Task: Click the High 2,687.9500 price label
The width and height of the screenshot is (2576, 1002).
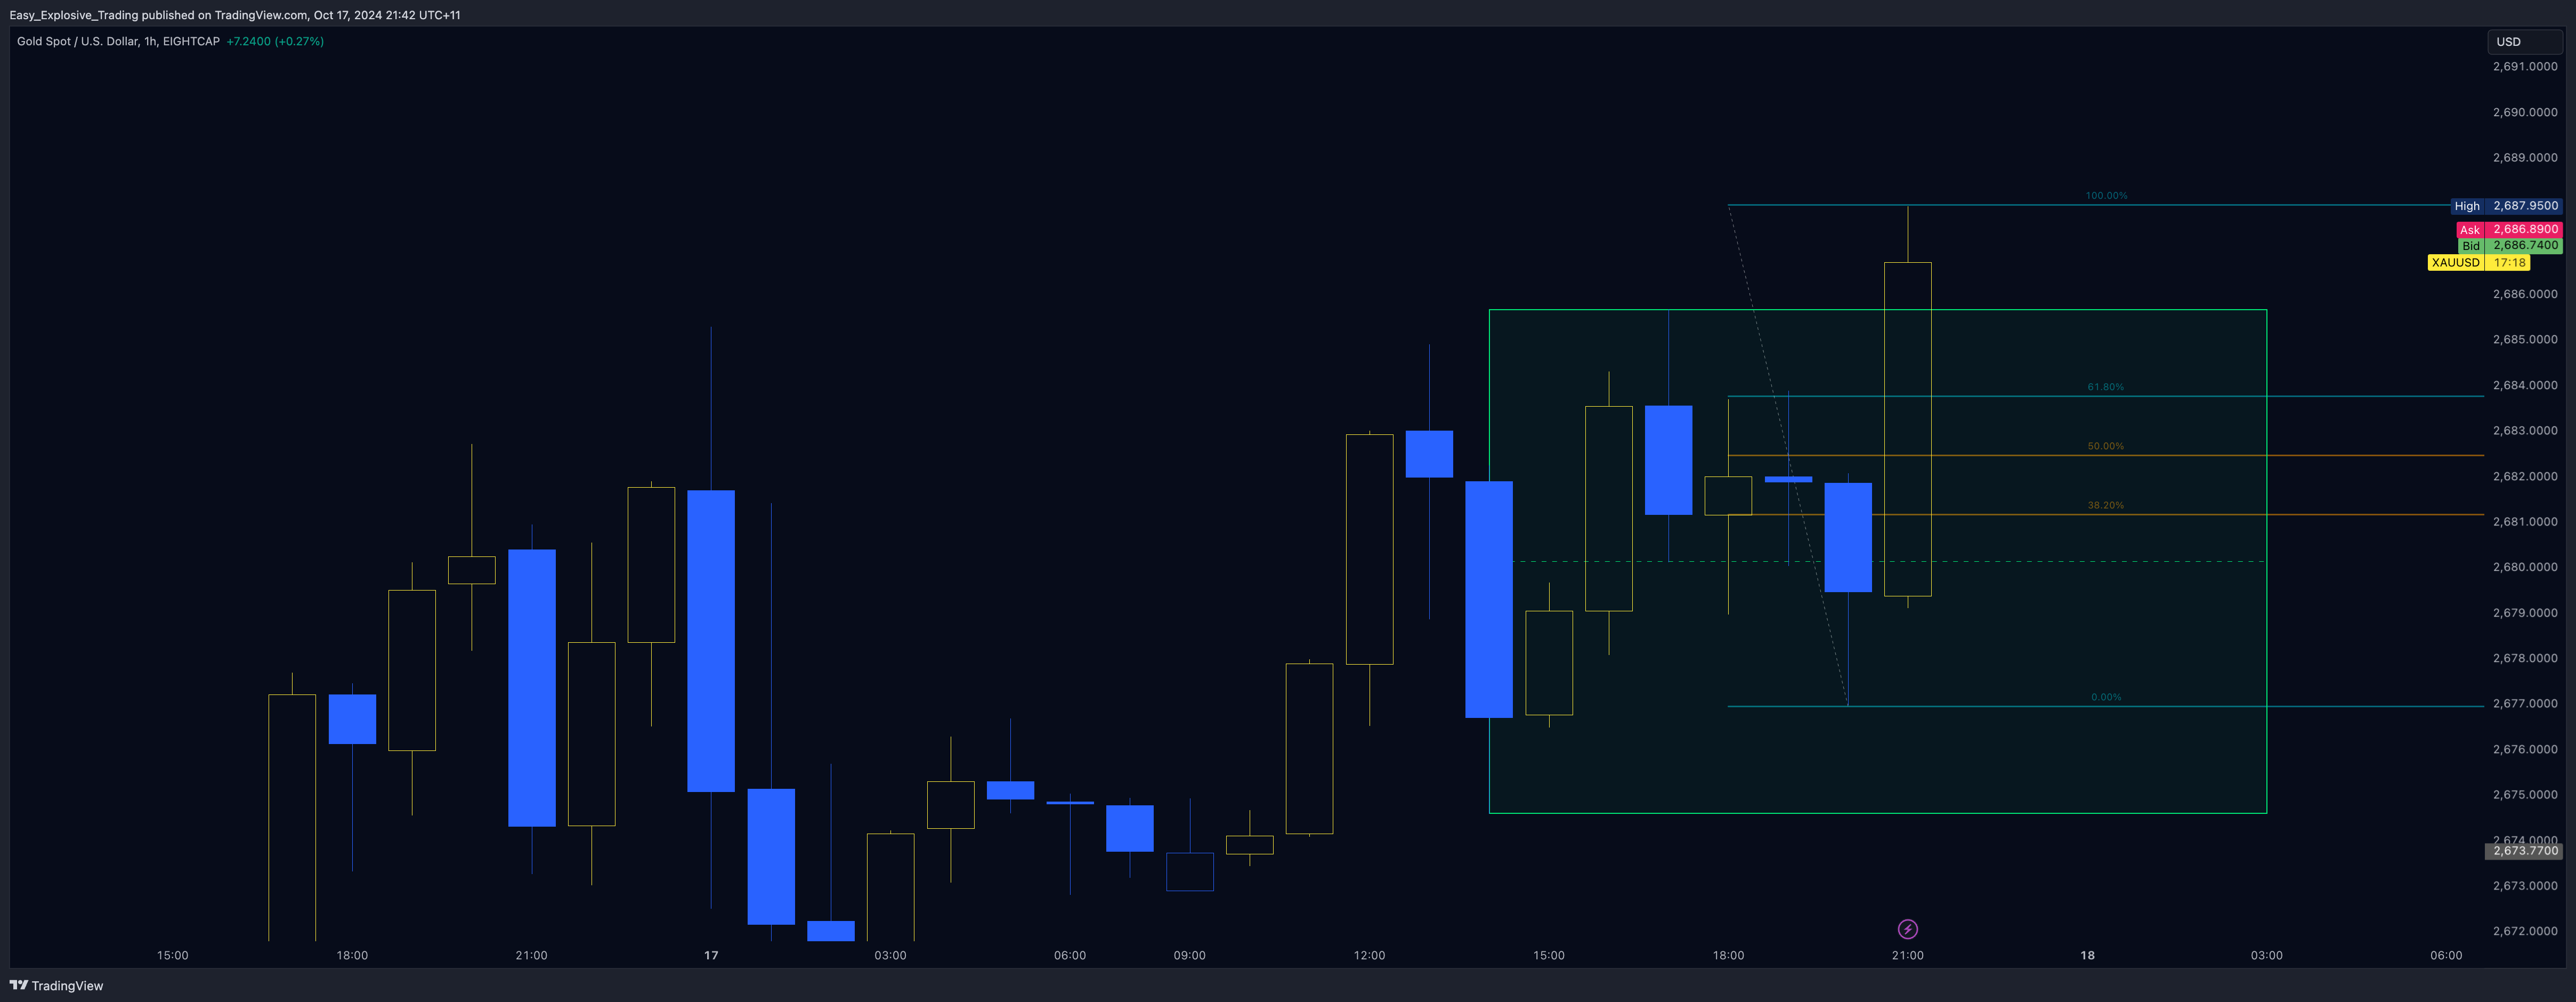Action: pos(2506,206)
